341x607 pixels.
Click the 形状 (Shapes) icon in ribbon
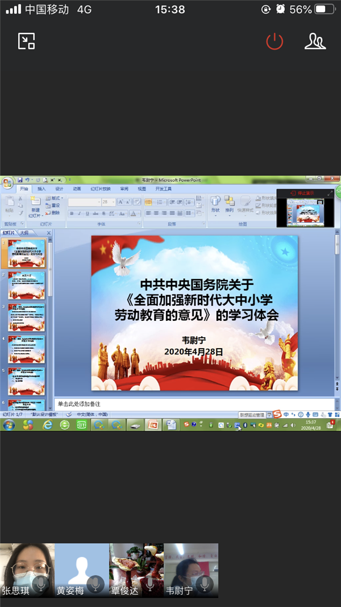[215, 203]
